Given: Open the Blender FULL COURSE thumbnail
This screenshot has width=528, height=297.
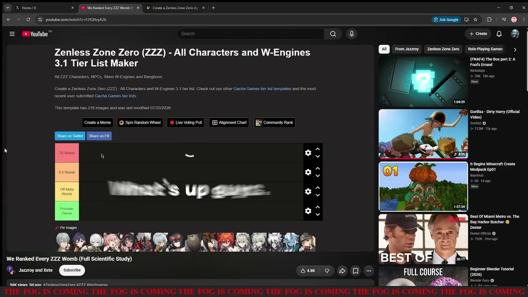Looking at the screenshot, I should pyautogui.click(x=423, y=276).
